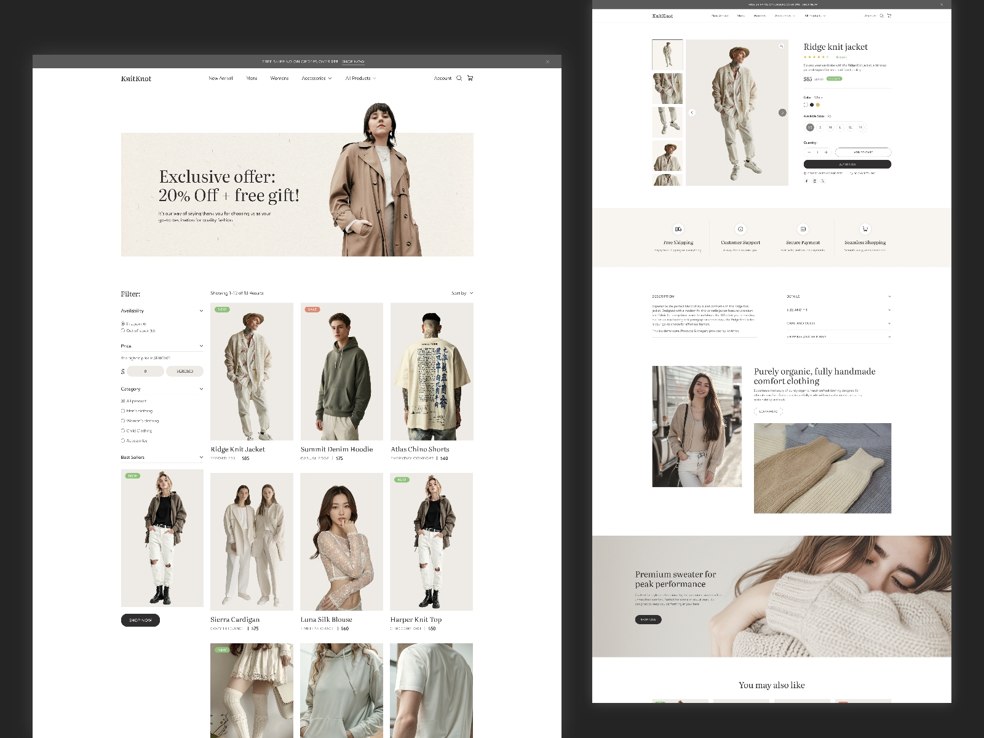Click the BUY IT NOW button
Screen dimensions: 984x738
pyautogui.click(x=848, y=164)
